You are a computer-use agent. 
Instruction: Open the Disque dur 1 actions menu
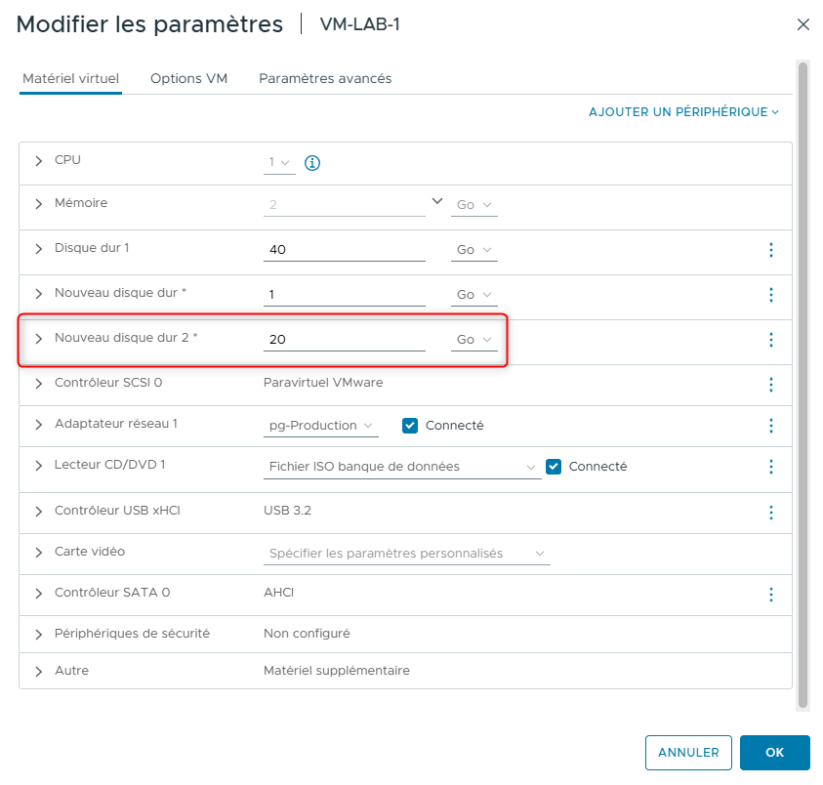click(770, 250)
